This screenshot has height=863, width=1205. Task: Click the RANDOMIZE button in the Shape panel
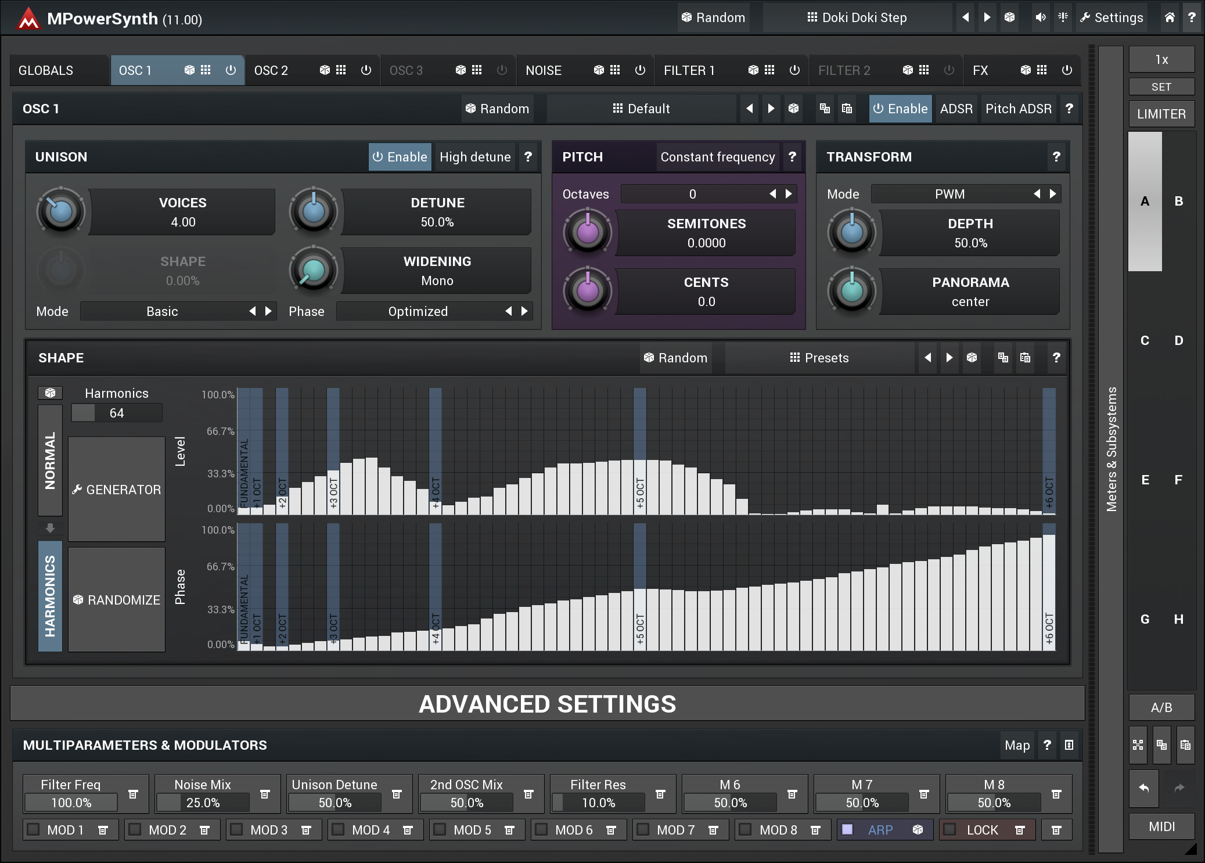(116, 599)
